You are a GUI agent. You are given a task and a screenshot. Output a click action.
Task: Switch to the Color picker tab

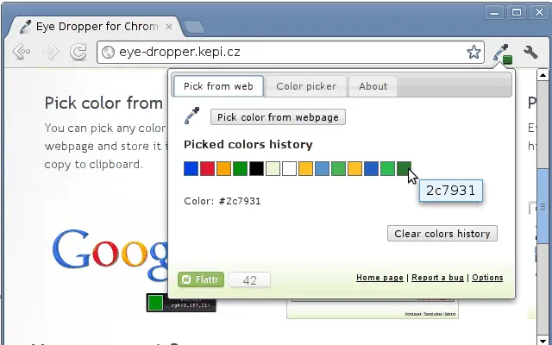tap(306, 86)
